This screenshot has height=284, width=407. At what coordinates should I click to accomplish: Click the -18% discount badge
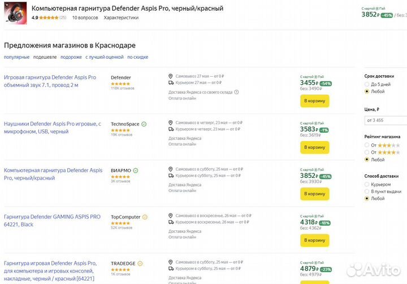tap(324, 223)
